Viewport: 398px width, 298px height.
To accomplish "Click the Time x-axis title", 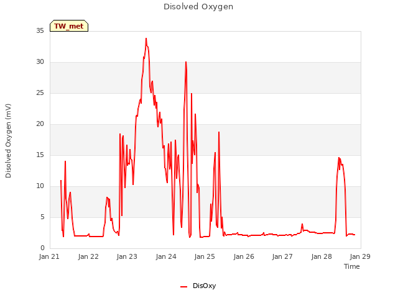I will (x=352, y=266).
